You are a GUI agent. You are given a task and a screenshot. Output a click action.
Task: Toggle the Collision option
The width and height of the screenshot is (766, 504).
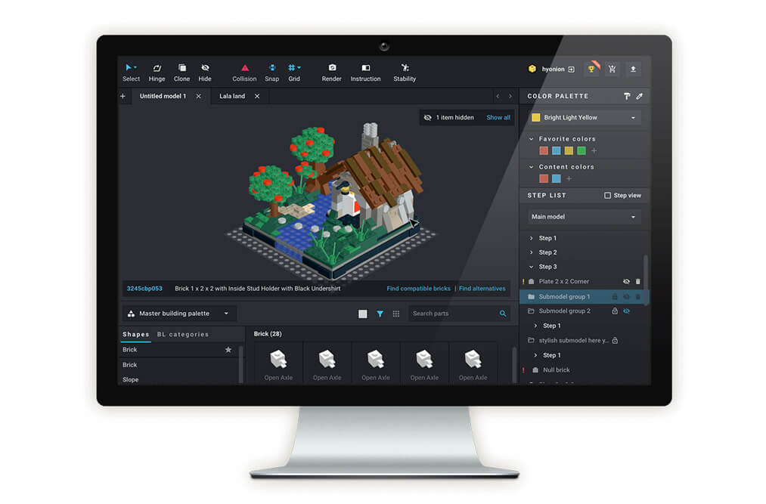pos(244,72)
